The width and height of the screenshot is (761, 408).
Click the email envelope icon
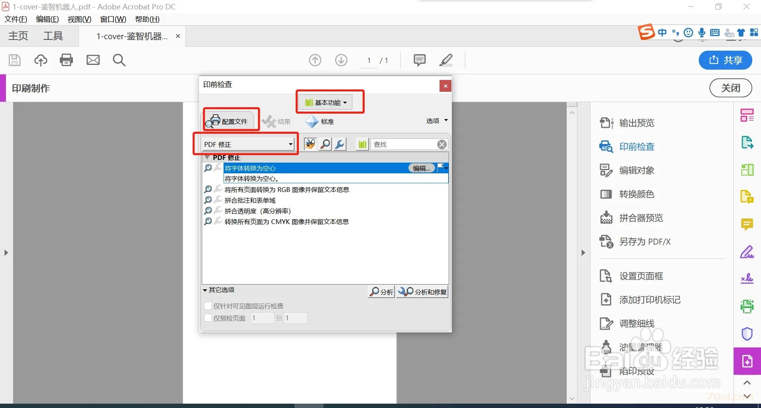pos(93,60)
